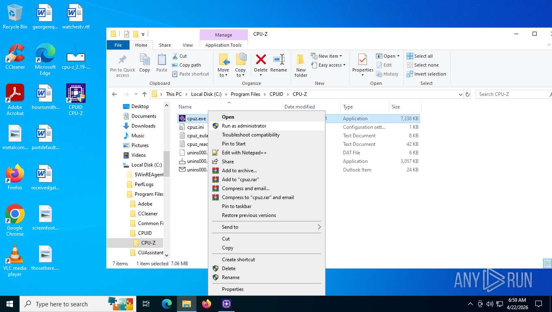Open the Application Tools tab
The height and width of the screenshot is (312, 552).
[223, 45]
